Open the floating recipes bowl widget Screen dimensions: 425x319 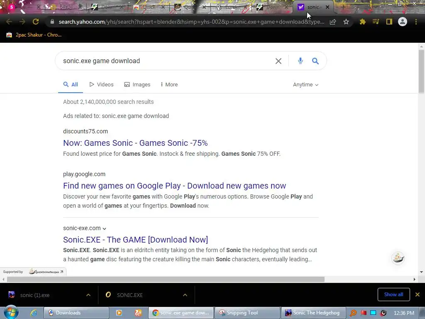(398, 258)
